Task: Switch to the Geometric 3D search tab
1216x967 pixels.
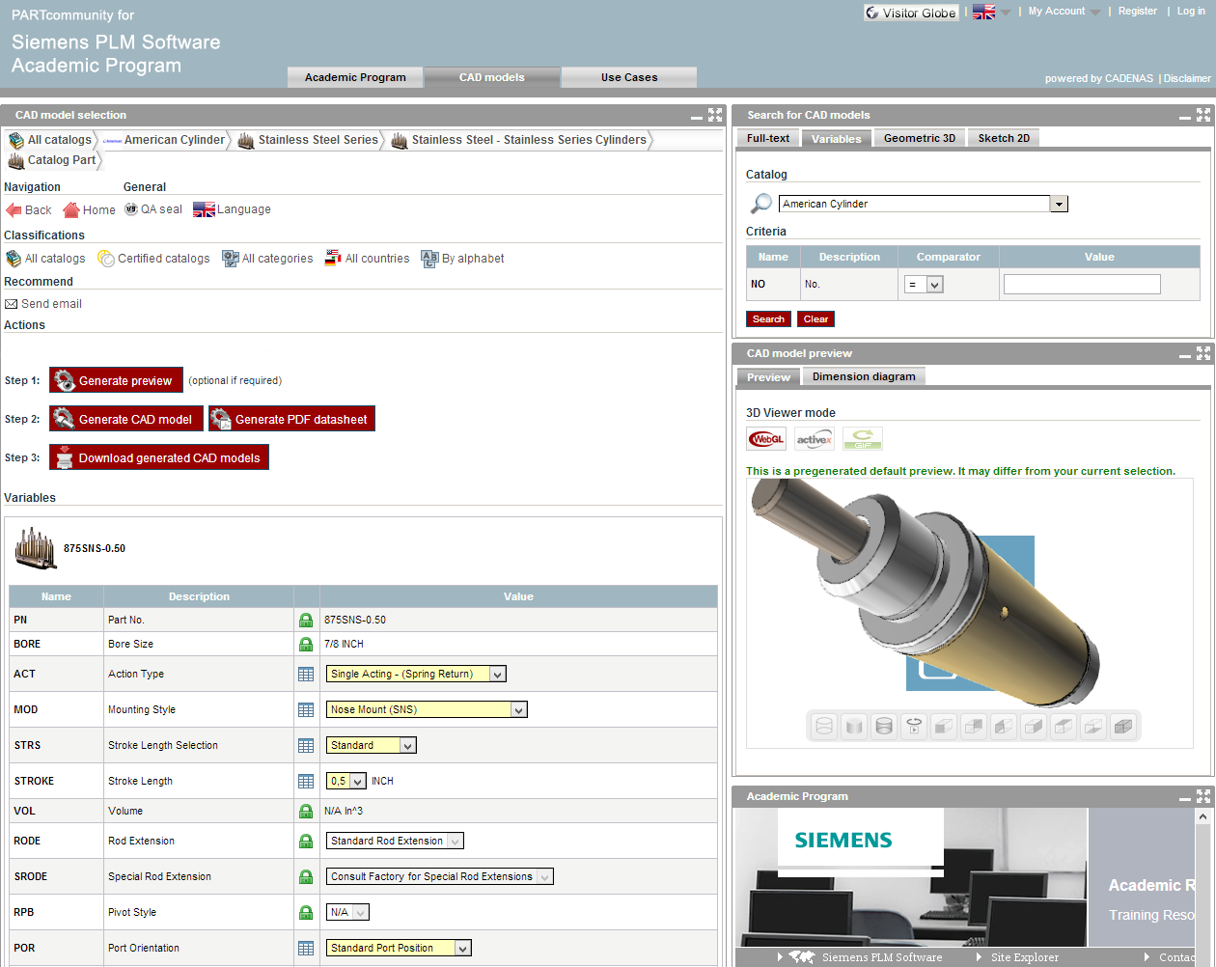Action: (919, 138)
